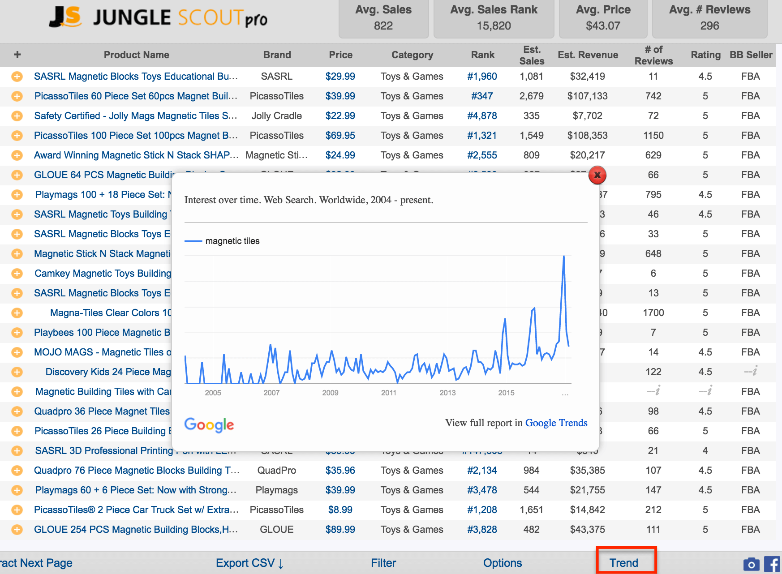Screen dimensions: 782x574
Task: Click Extract Next Page link
Action: [36, 563]
